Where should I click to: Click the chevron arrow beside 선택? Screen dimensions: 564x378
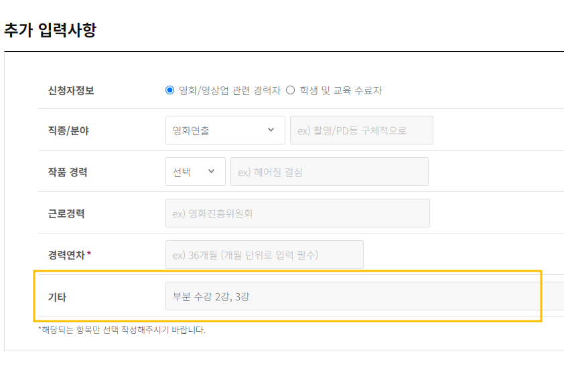tap(211, 171)
